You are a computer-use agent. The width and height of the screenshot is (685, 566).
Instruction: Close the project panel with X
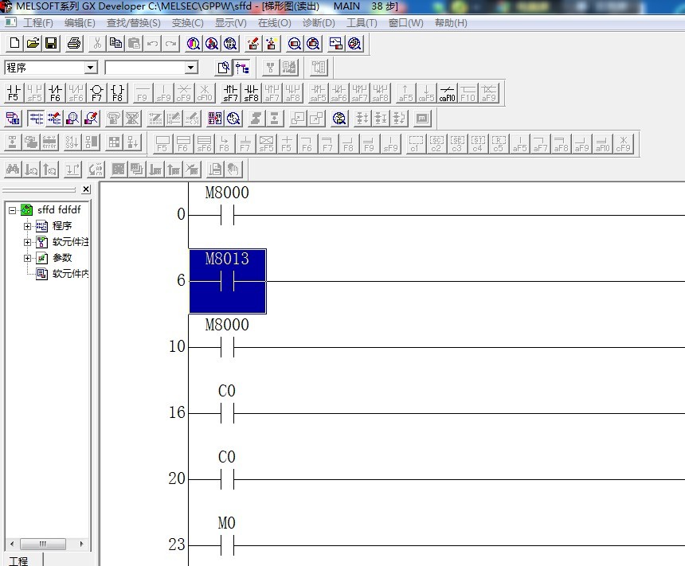[86, 189]
